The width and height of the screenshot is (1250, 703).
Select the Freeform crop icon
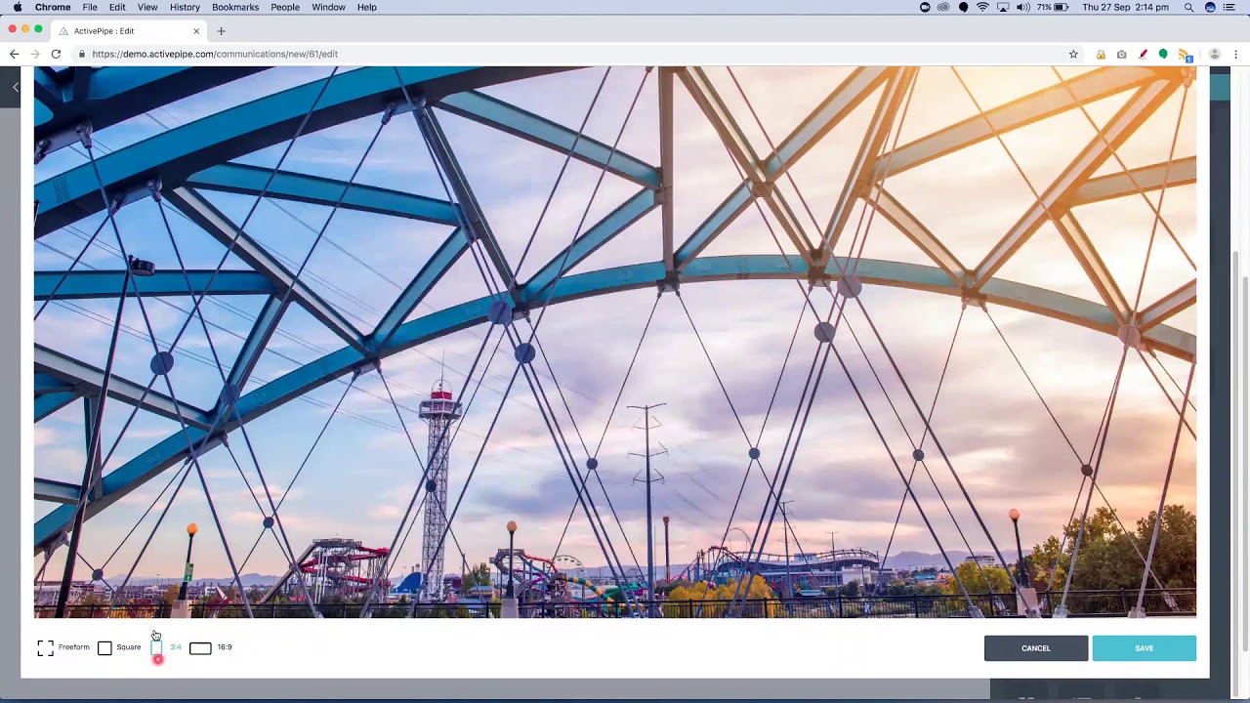coord(45,648)
